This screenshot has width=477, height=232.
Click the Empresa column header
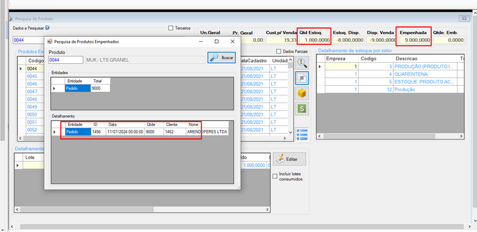pyautogui.click(x=341, y=58)
